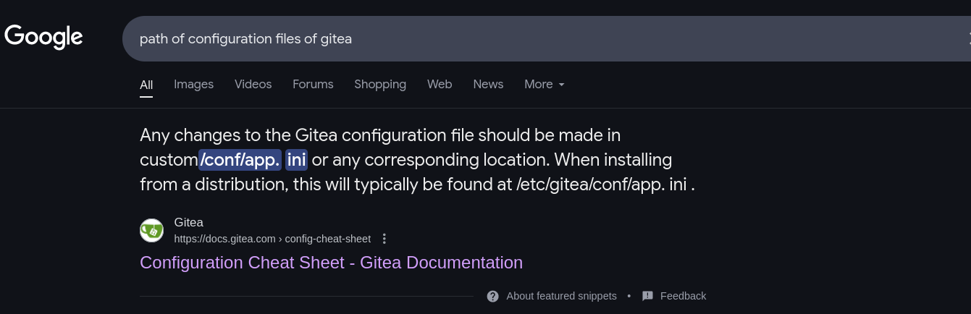Click the Google logo
The width and height of the screenshot is (971, 314).
pyautogui.click(x=43, y=36)
